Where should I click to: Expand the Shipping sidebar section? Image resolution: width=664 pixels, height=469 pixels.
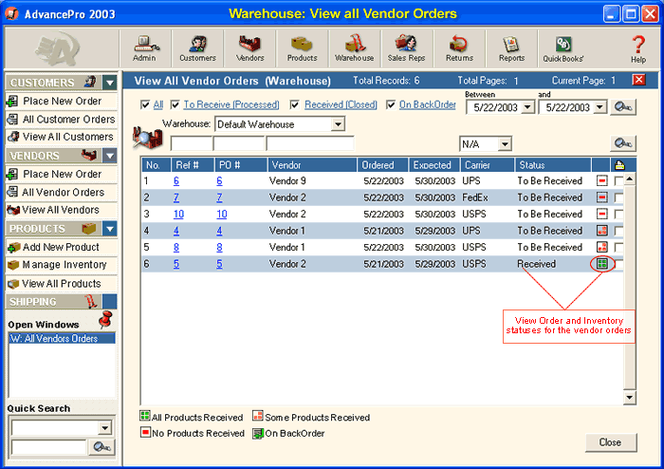click(110, 302)
